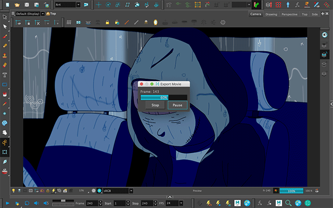333x208 pixels.
Task: Switch to the Drawing tab
Action: pos(271,14)
